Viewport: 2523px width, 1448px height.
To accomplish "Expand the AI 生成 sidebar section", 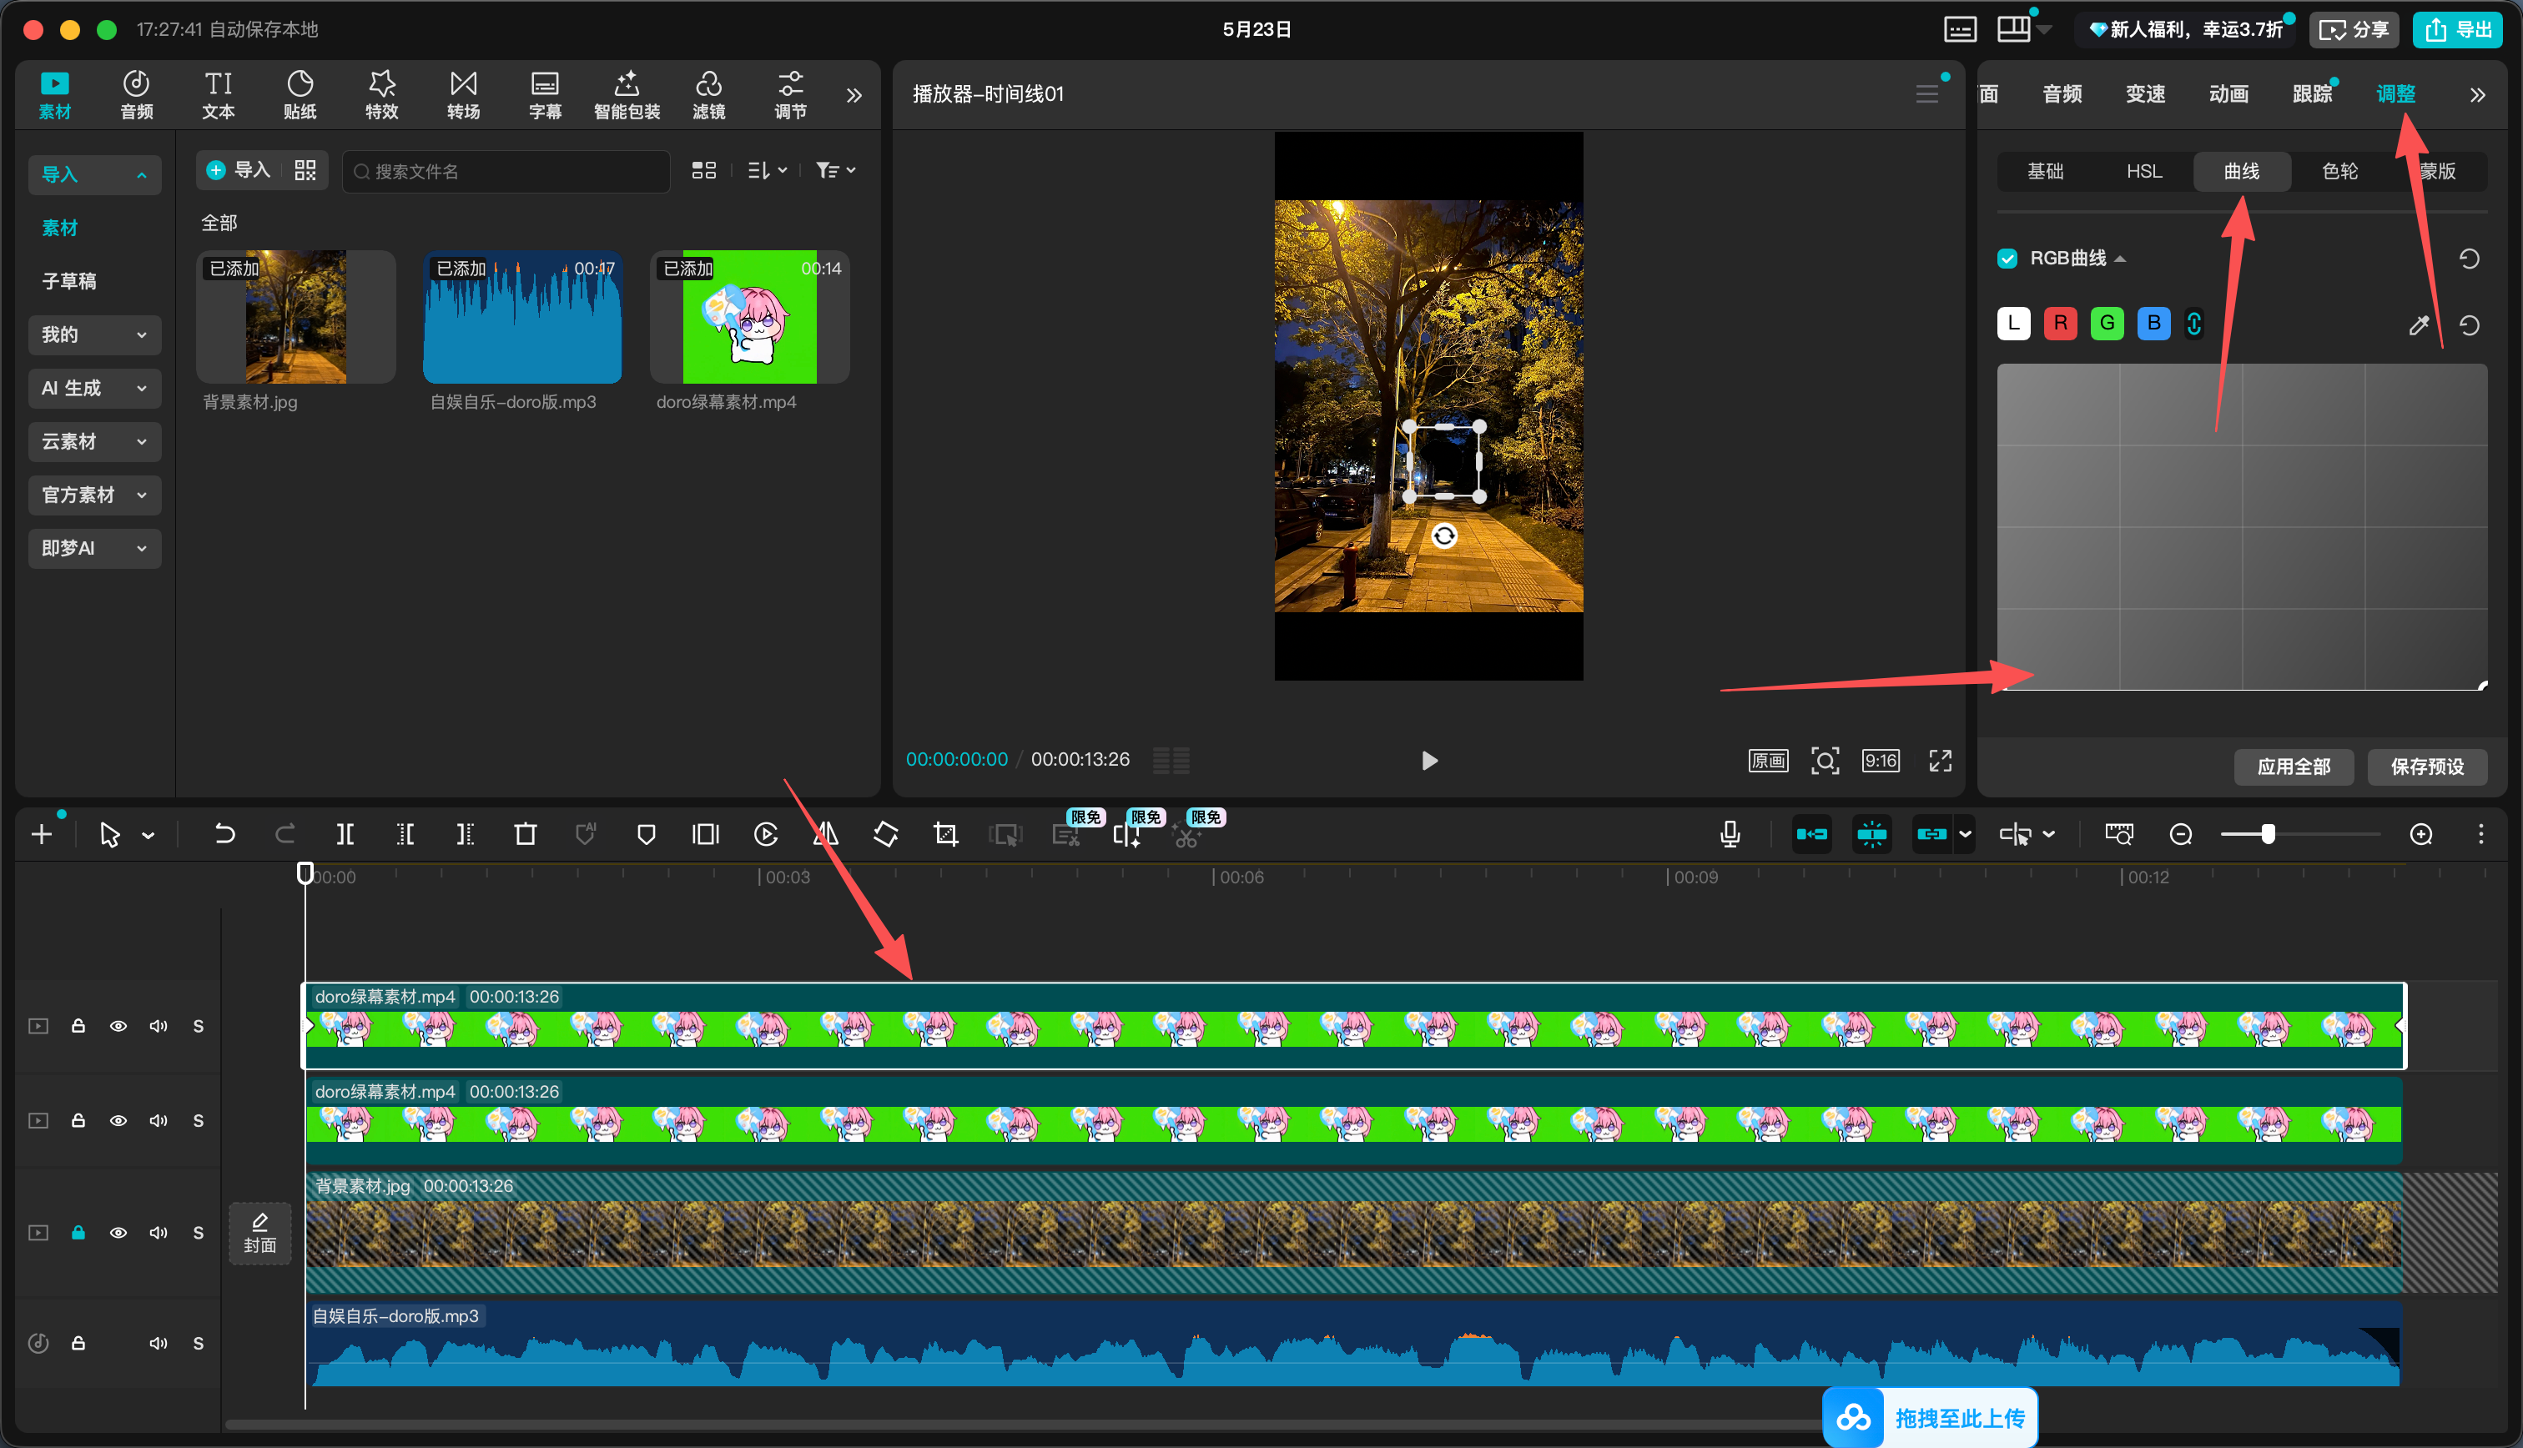I will point(94,388).
